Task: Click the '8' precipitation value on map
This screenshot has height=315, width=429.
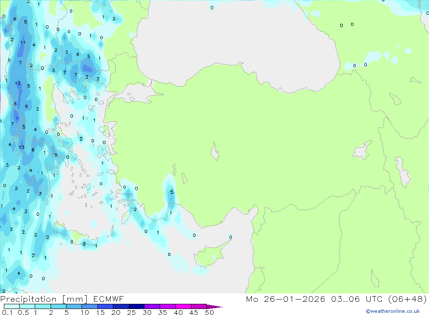Action: pos(25,22)
